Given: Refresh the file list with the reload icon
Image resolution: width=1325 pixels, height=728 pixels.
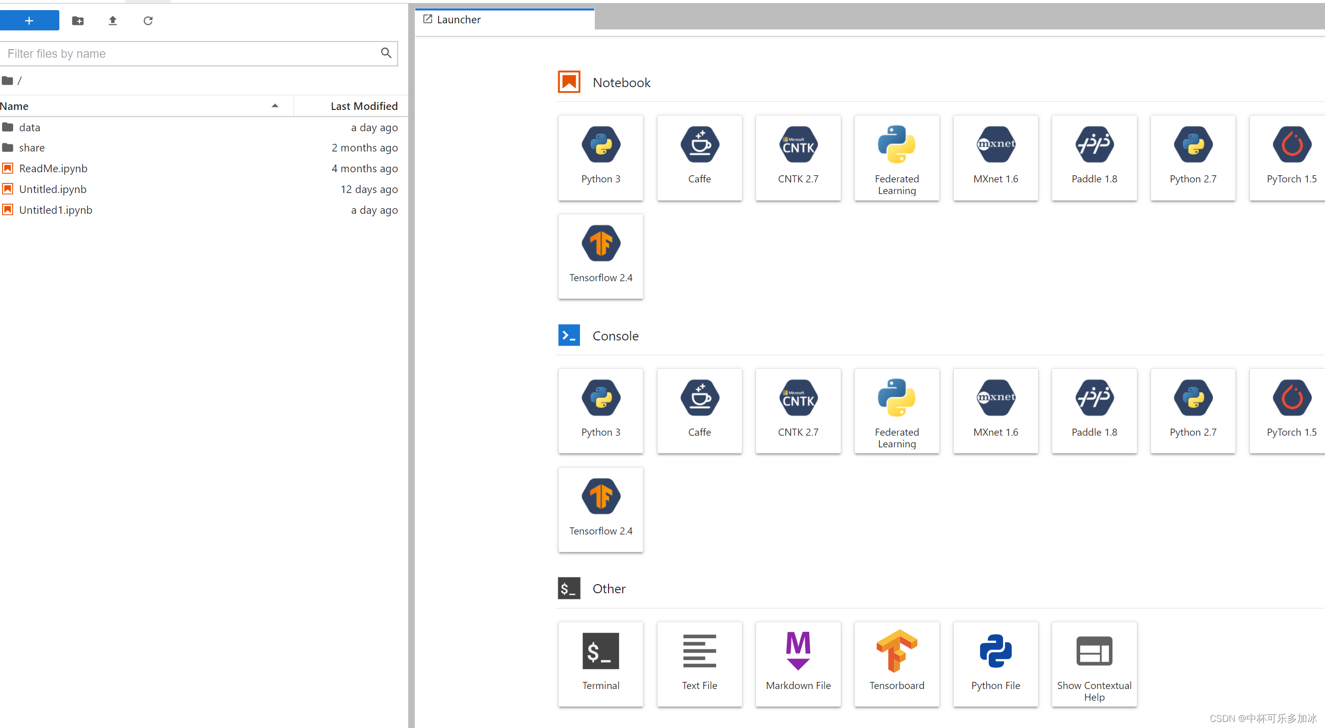Looking at the screenshot, I should [x=148, y=21].
